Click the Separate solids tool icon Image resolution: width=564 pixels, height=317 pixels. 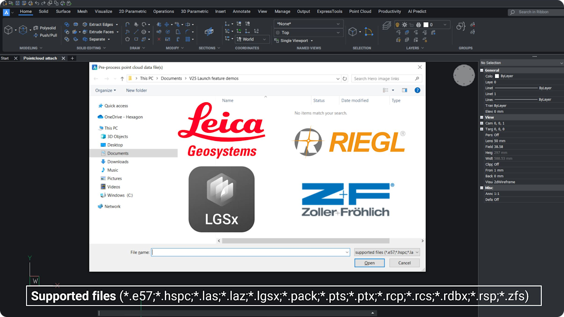point(85,39)
